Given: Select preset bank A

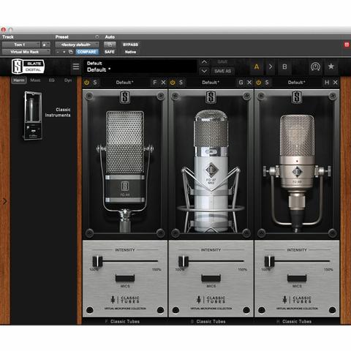Looking at the screenshot, I should pos(257,67).
